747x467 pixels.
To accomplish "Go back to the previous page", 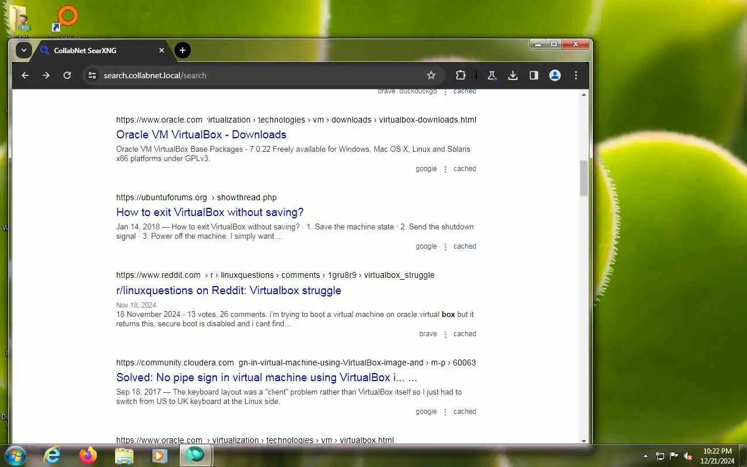I will [25, 75].
